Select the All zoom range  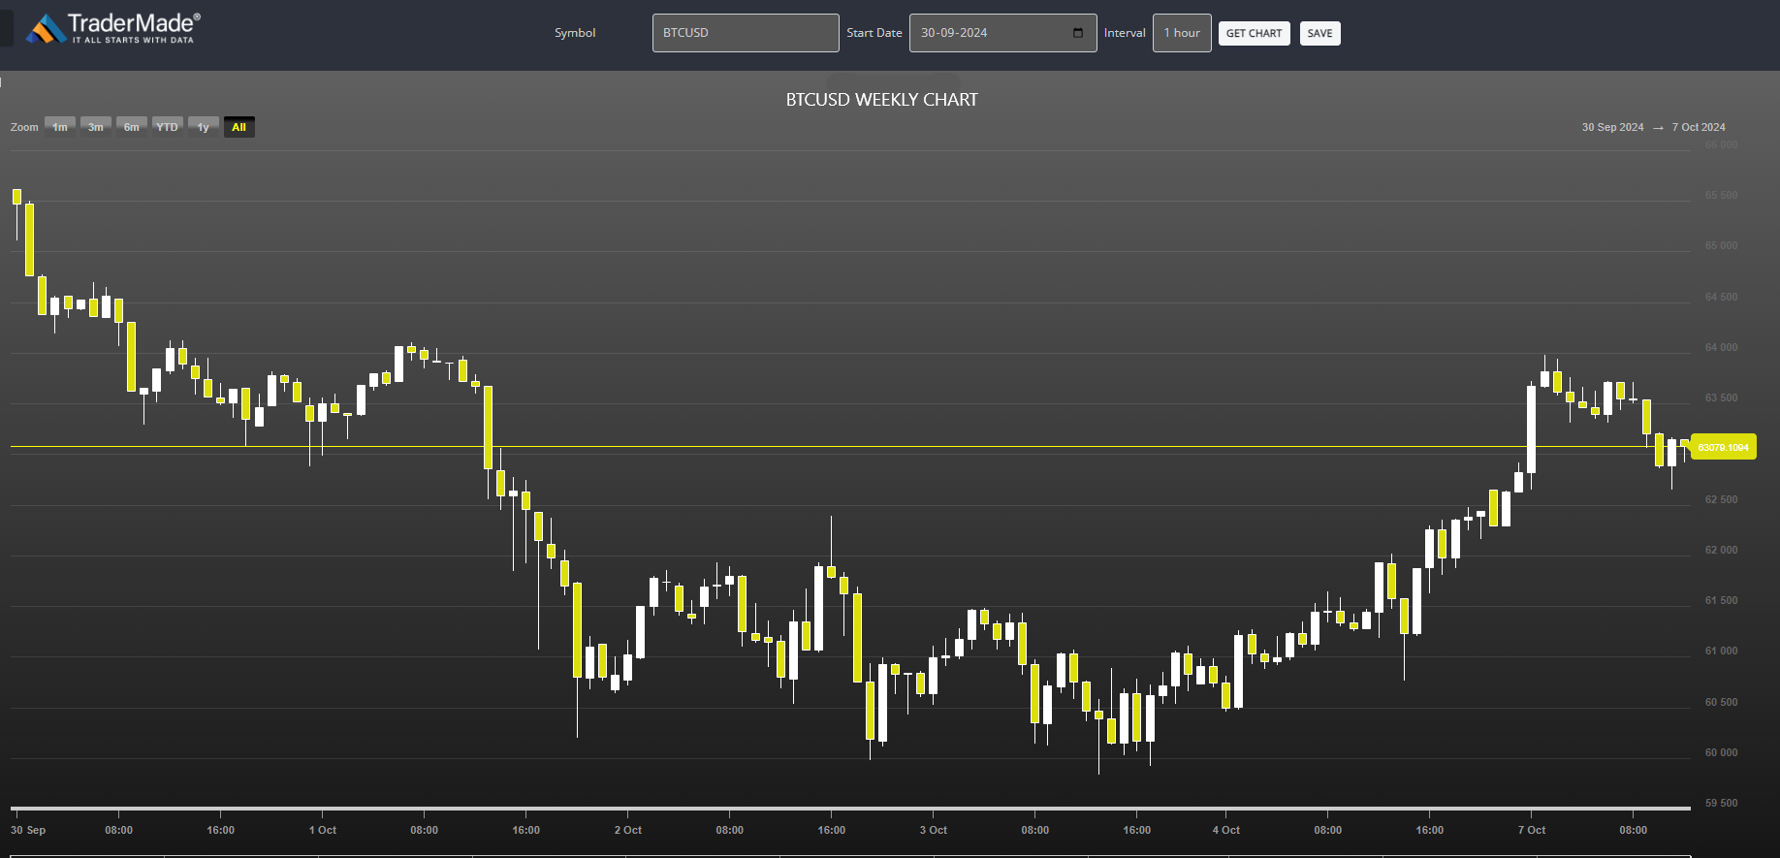click(x=239, y=127)
